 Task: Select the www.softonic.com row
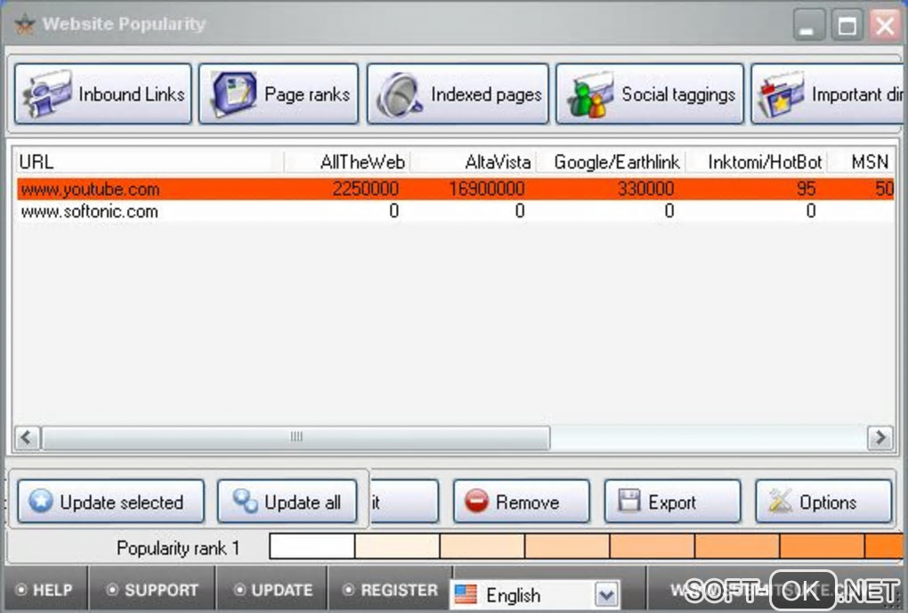coord(455,211)
